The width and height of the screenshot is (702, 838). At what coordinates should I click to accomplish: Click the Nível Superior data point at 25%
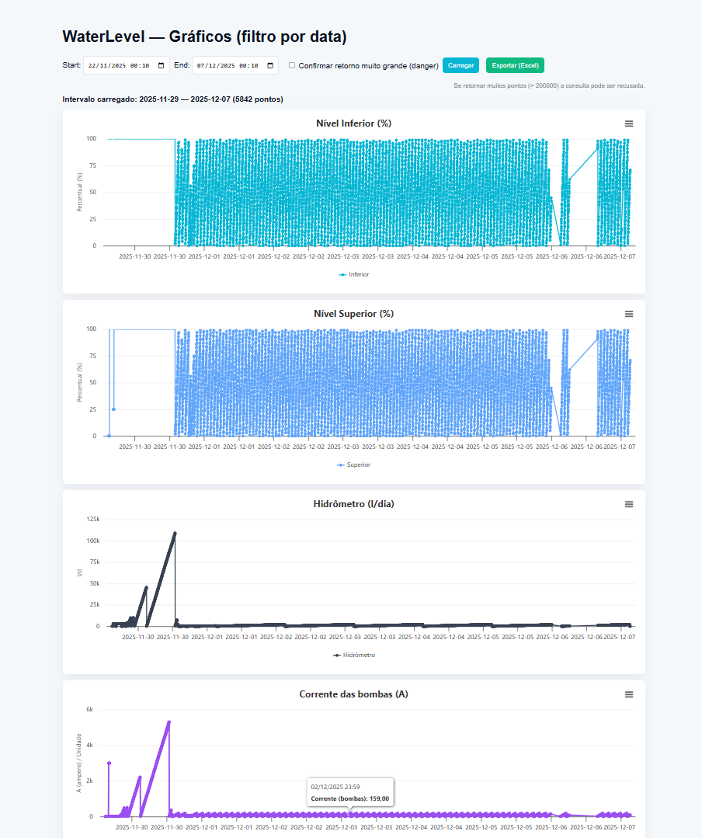113,409
